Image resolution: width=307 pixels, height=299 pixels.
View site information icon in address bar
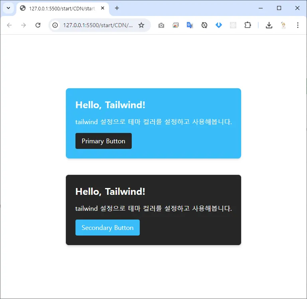pyautogui.click(x=55, y=25)
